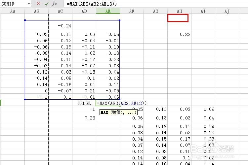Select the 0.15 cell in column AG

click(155, 139)
